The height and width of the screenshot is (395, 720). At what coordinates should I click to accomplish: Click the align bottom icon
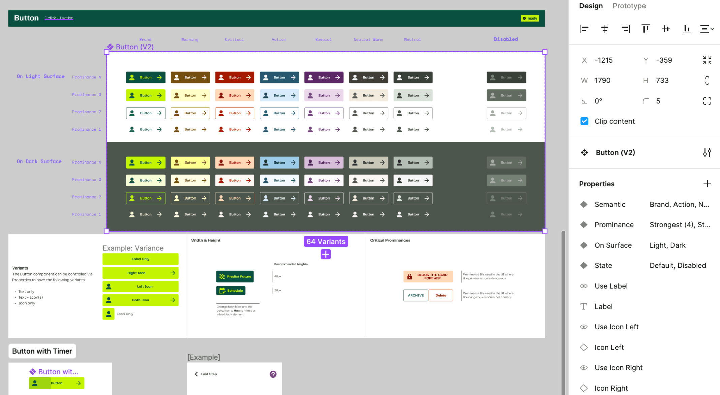[x=687, y=29]
